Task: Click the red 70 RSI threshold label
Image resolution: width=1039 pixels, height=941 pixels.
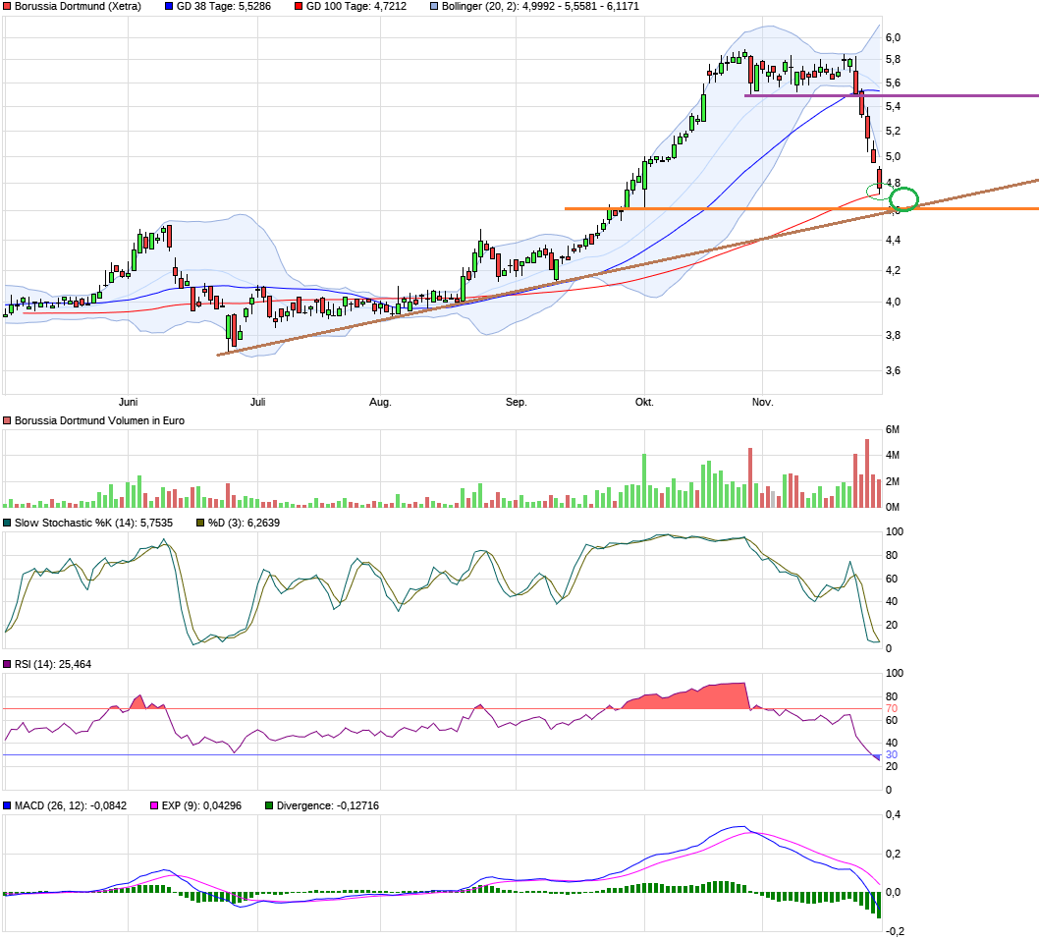Action: click(x=892, y=708)
